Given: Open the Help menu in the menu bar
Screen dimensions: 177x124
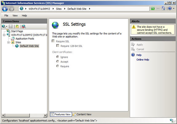Looking at the screenshot, I should 24,15.
